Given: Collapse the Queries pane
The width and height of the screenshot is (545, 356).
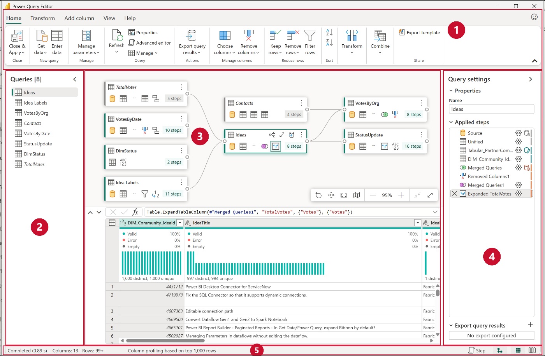Looking at the screenshot, I should coord(75,79).
